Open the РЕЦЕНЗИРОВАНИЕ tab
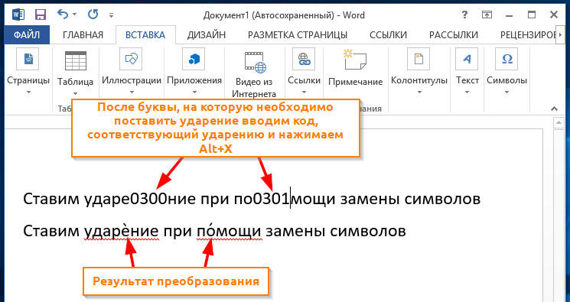570x302 pixels. [528, 35]
